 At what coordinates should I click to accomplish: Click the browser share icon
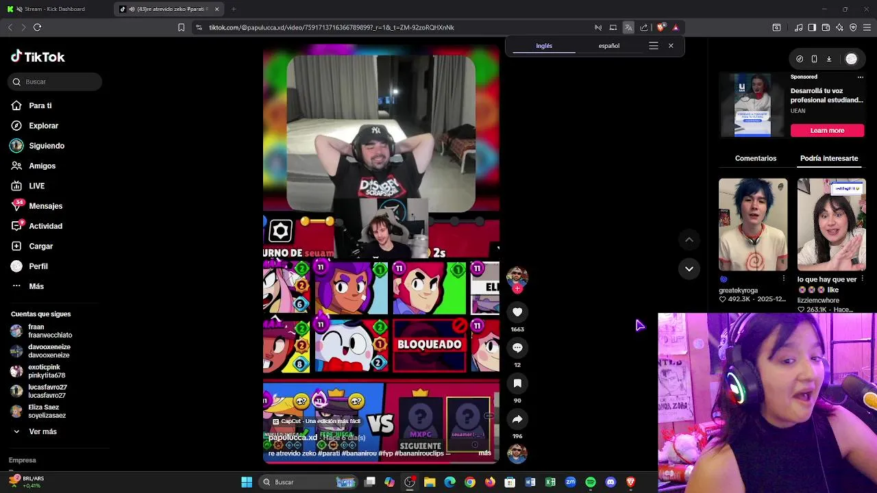(644, 27)
